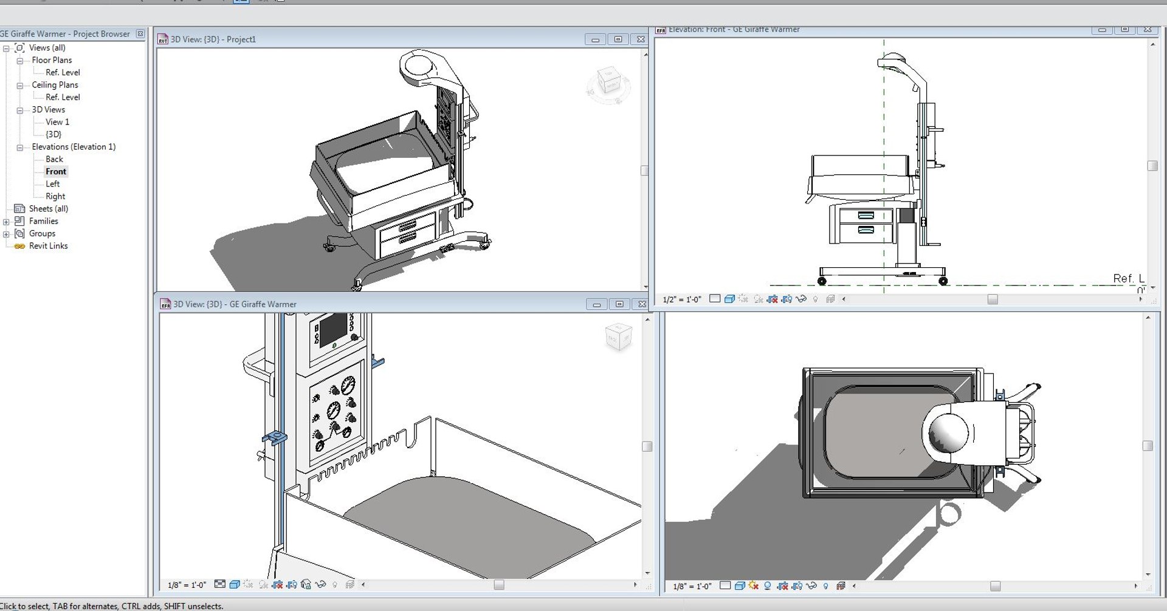Open Visual Style in Front elevation view bar
The height and width of the screenshot is (611, 1167).
[x=729, y=299]
